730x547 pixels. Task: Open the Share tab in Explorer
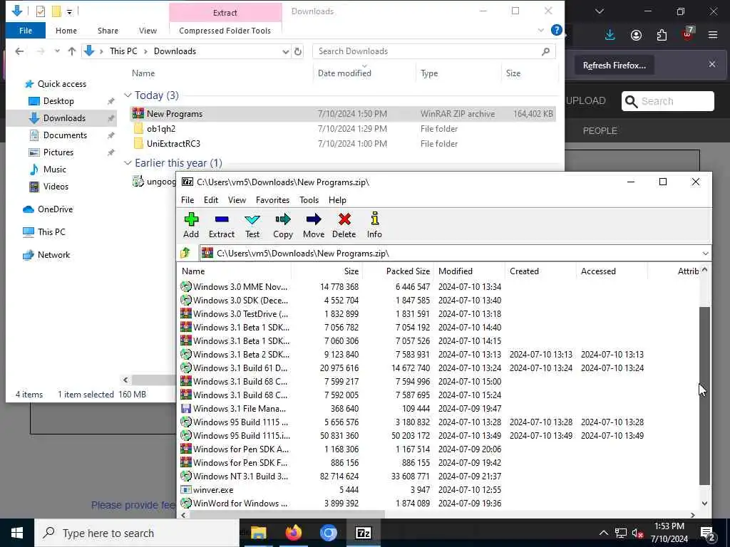point(108,31)
